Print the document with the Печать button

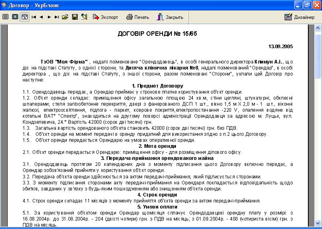click(x=138, y=17)
